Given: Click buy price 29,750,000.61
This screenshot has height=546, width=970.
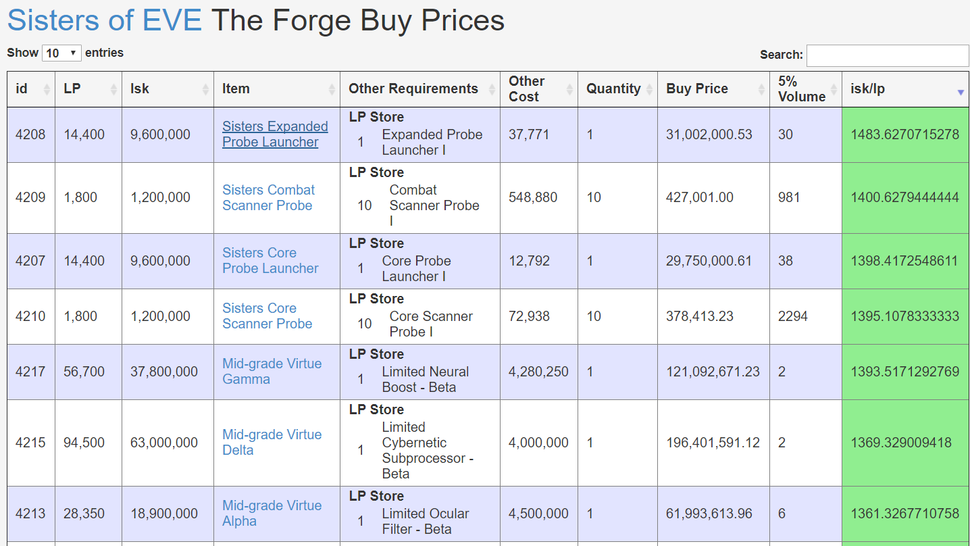Looking at the screenshot, I should 709,261.
